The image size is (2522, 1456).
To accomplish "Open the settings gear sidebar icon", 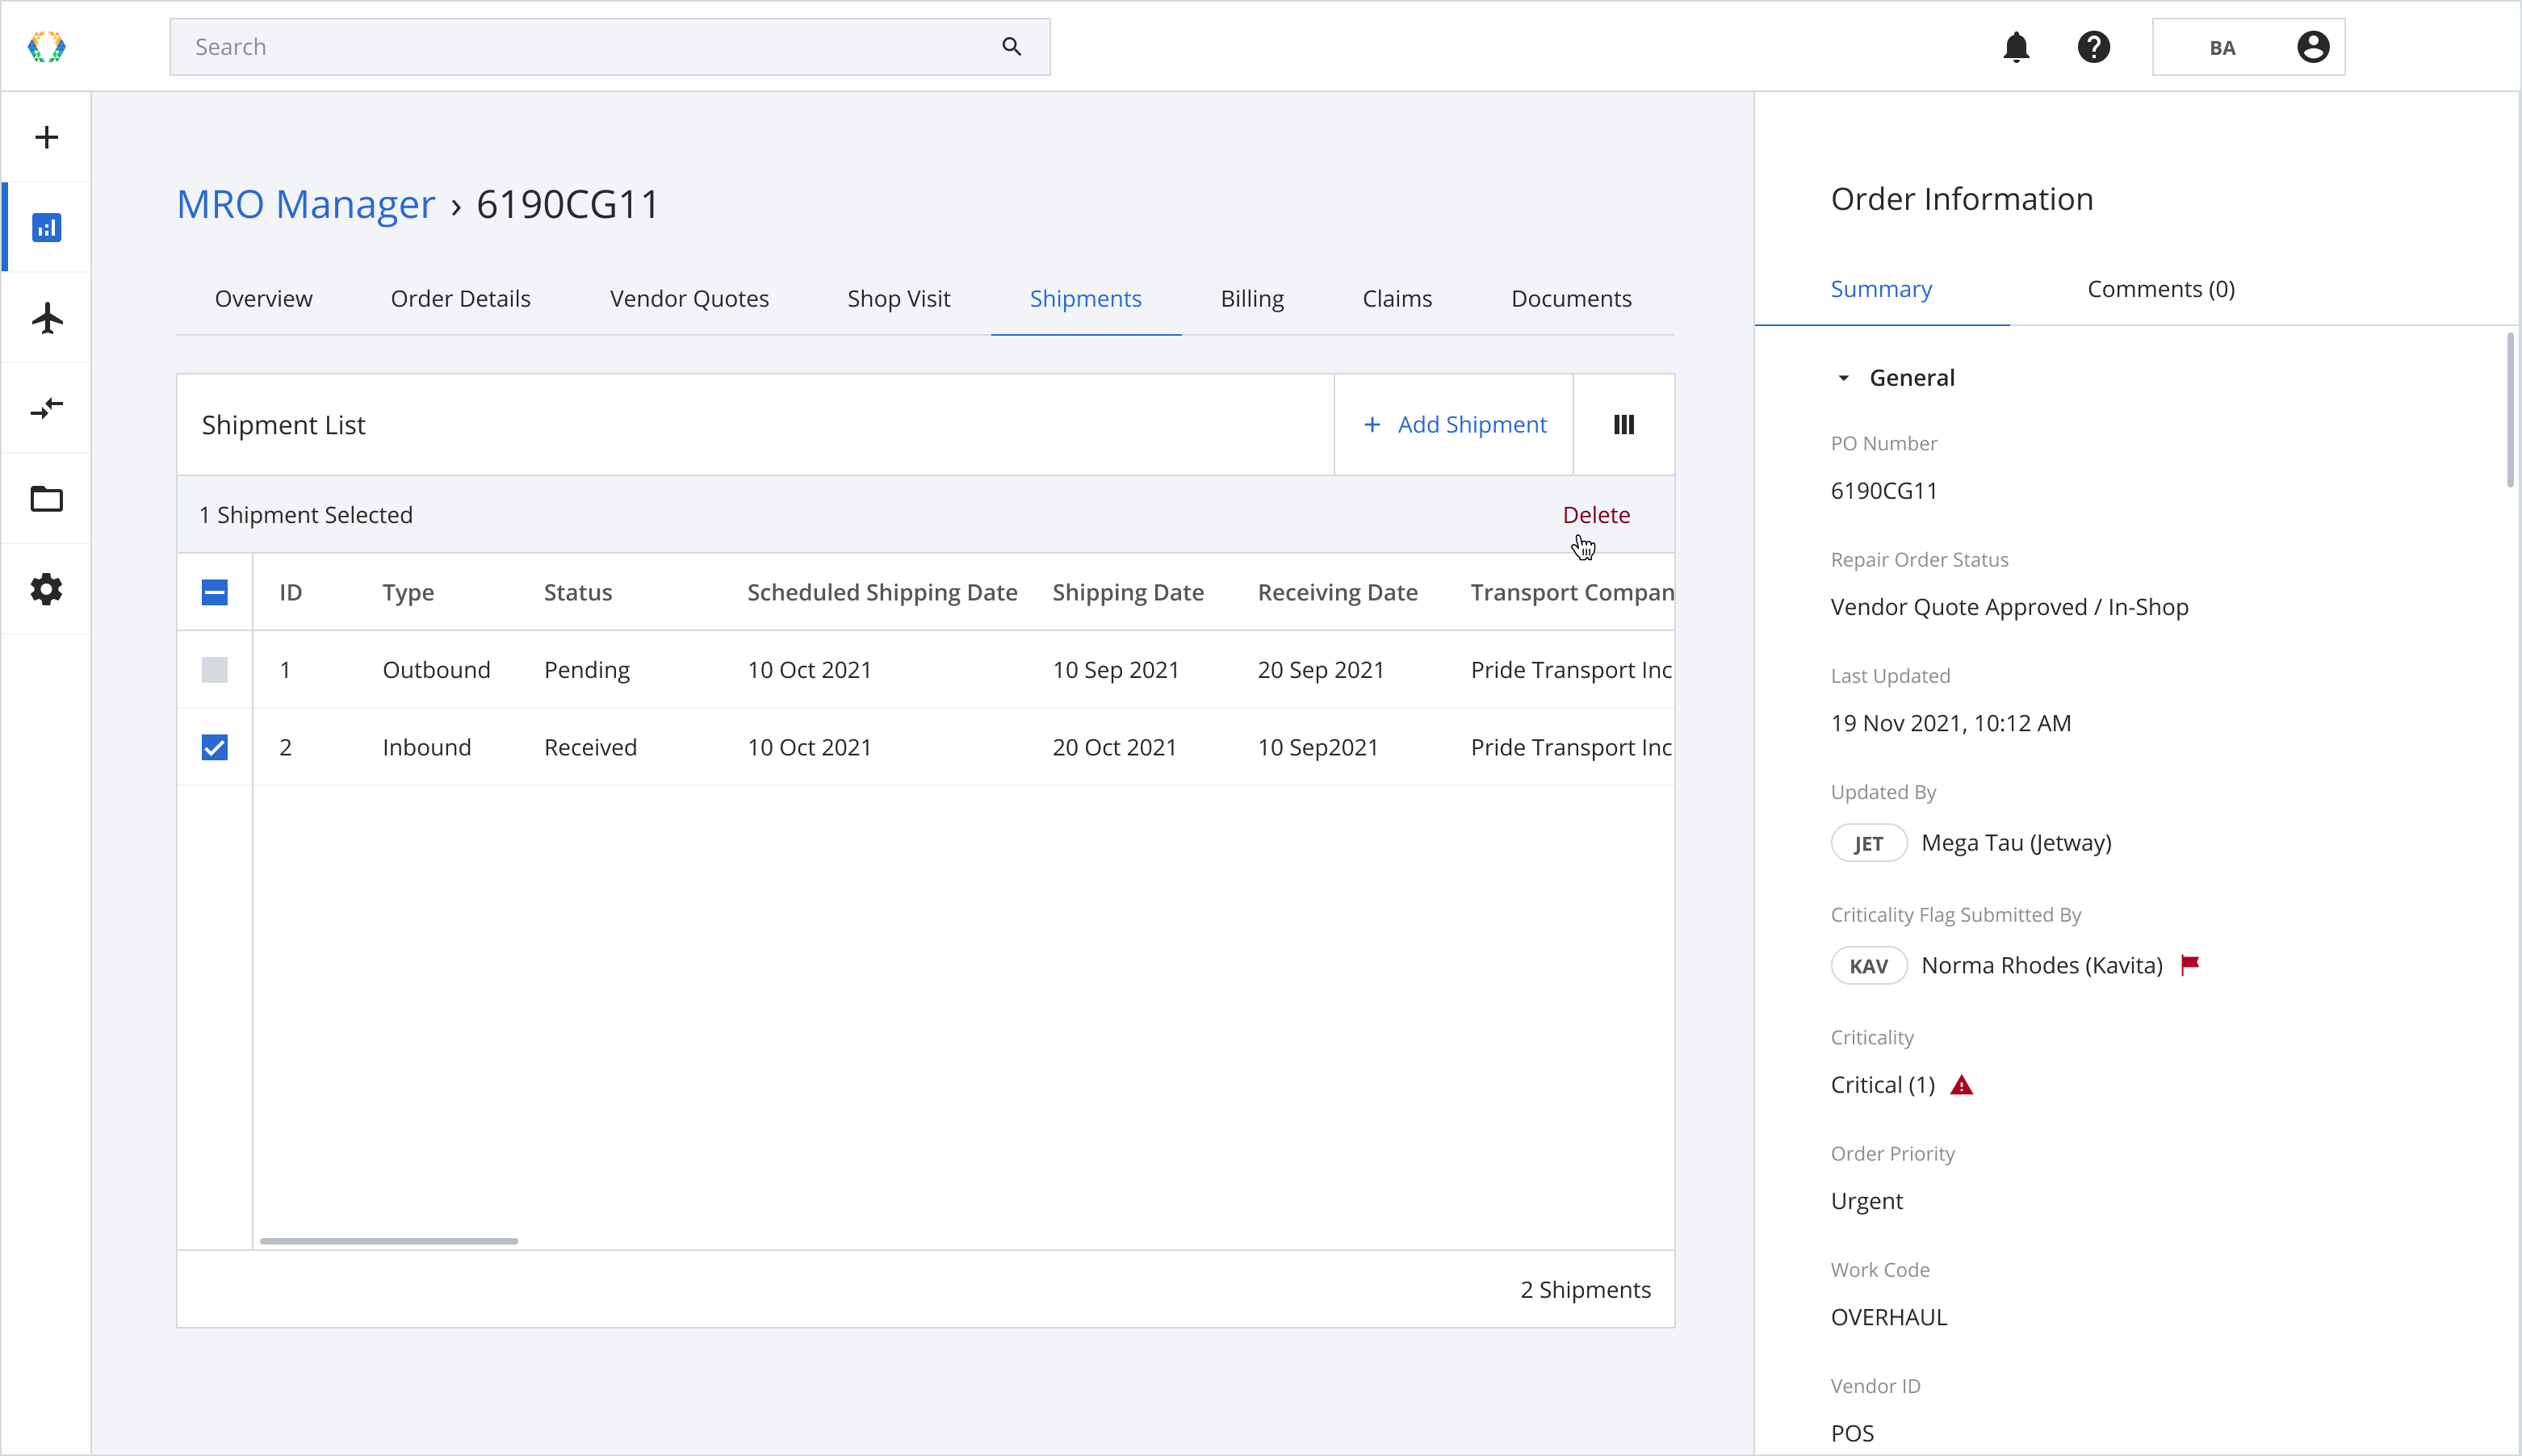I will point(46,589).
